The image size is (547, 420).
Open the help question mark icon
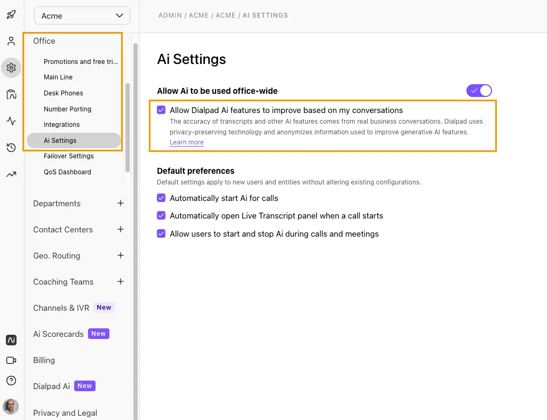pyautogui.click(x=11, y=381)
